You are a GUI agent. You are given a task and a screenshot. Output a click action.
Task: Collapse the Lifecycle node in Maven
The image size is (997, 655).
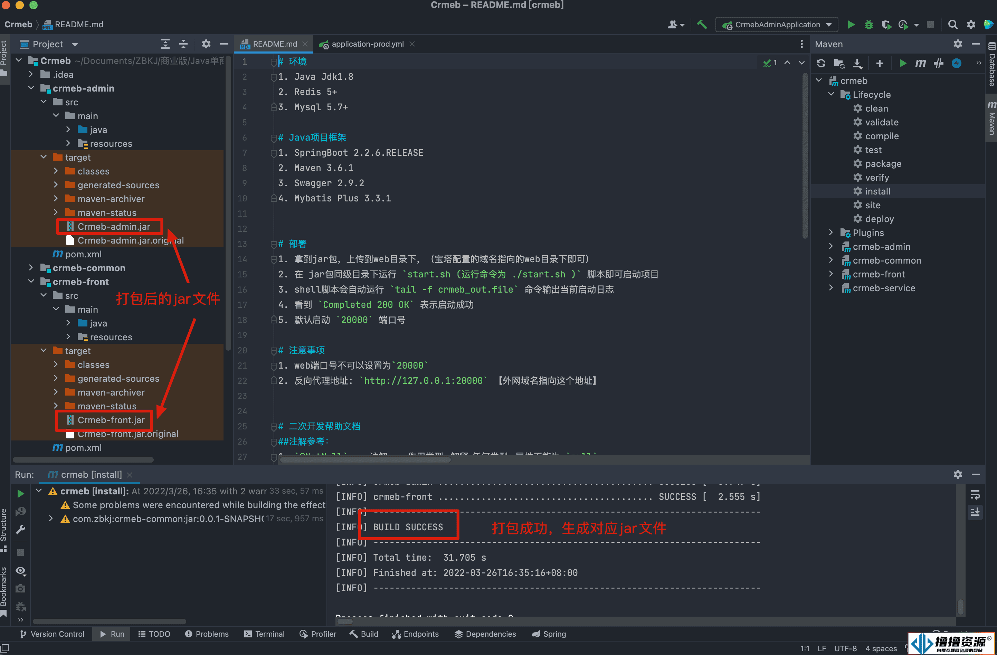831,94
